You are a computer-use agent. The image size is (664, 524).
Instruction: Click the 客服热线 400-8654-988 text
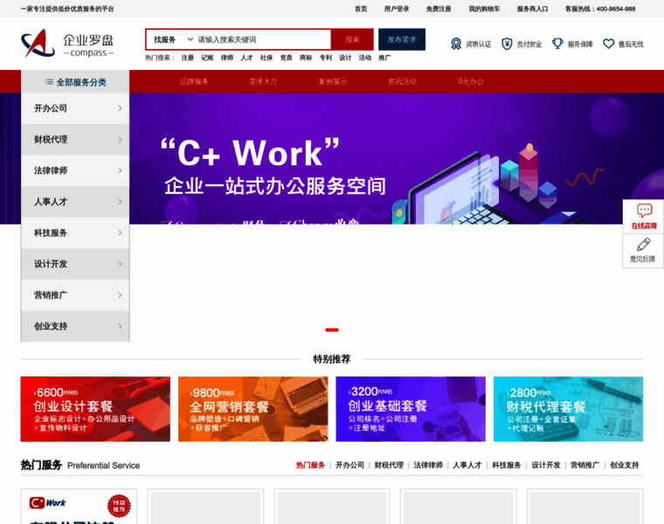[x=600, y=9]
